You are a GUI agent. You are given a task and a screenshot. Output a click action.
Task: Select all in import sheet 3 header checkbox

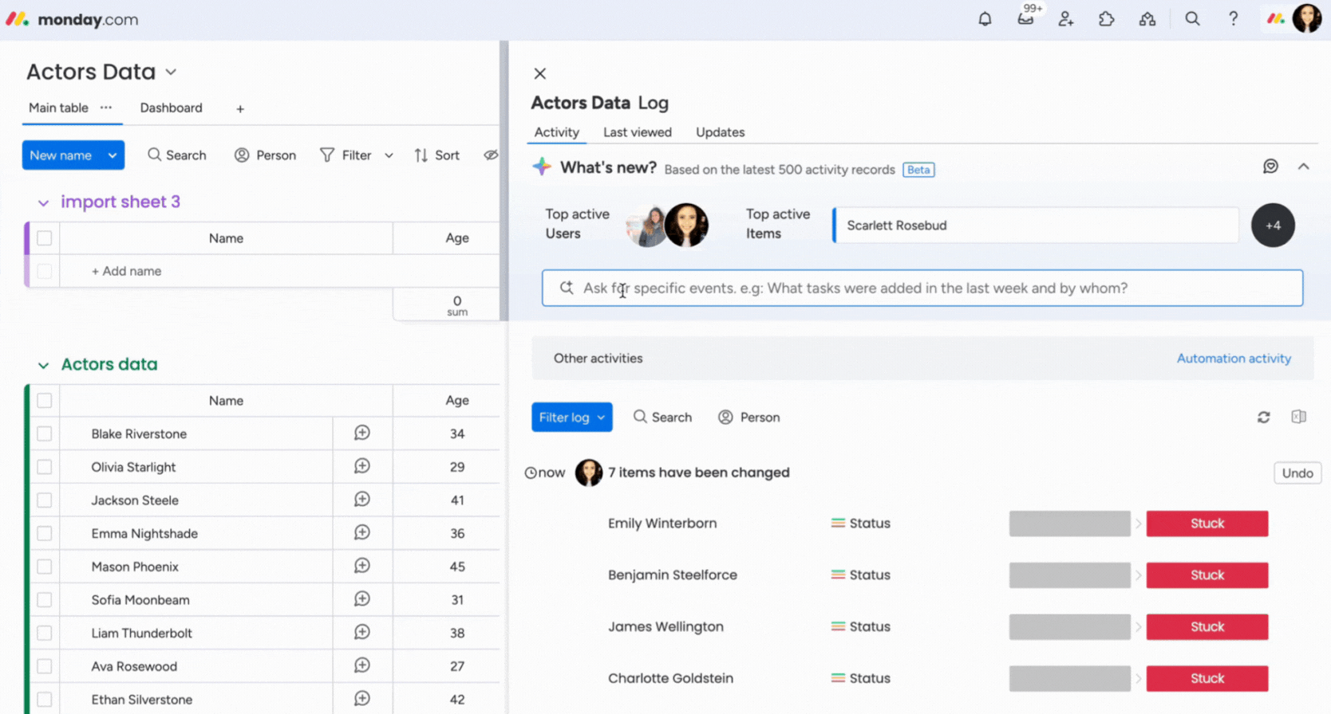tap(45, 237)
